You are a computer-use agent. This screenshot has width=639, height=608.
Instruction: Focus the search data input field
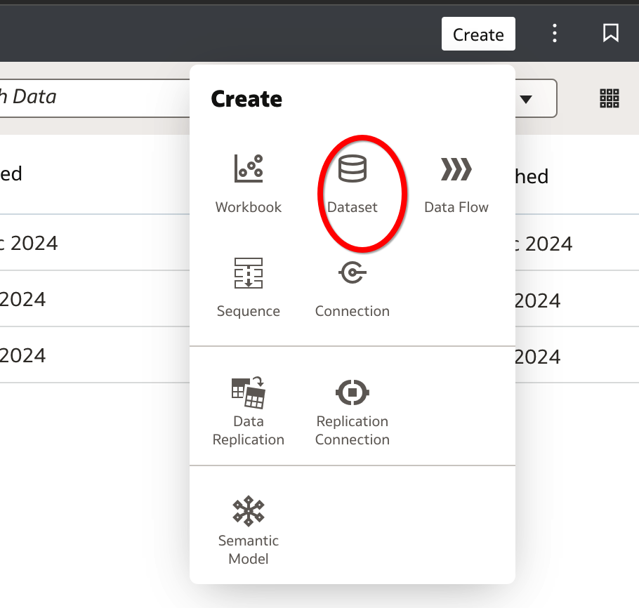pos(91,97)
